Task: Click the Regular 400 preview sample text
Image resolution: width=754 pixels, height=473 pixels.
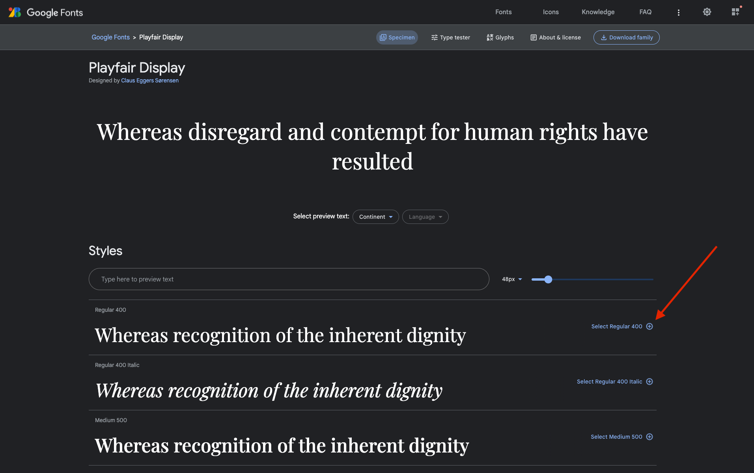Action: (x=280, y=335)
